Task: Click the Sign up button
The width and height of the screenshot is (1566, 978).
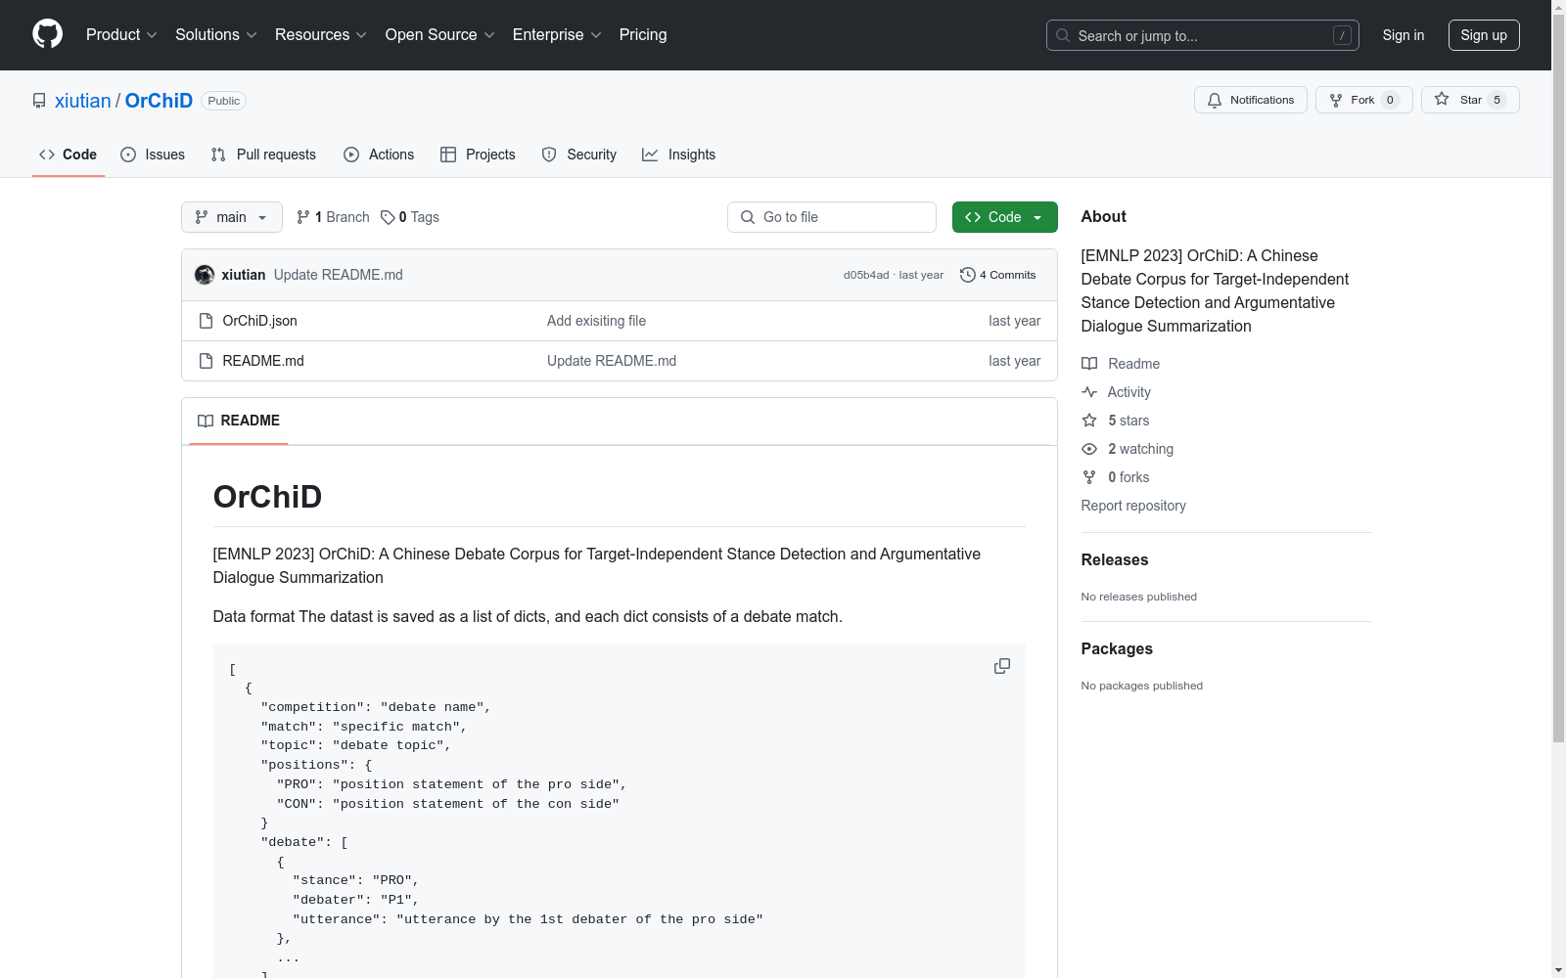Action: pos(1484,35)
